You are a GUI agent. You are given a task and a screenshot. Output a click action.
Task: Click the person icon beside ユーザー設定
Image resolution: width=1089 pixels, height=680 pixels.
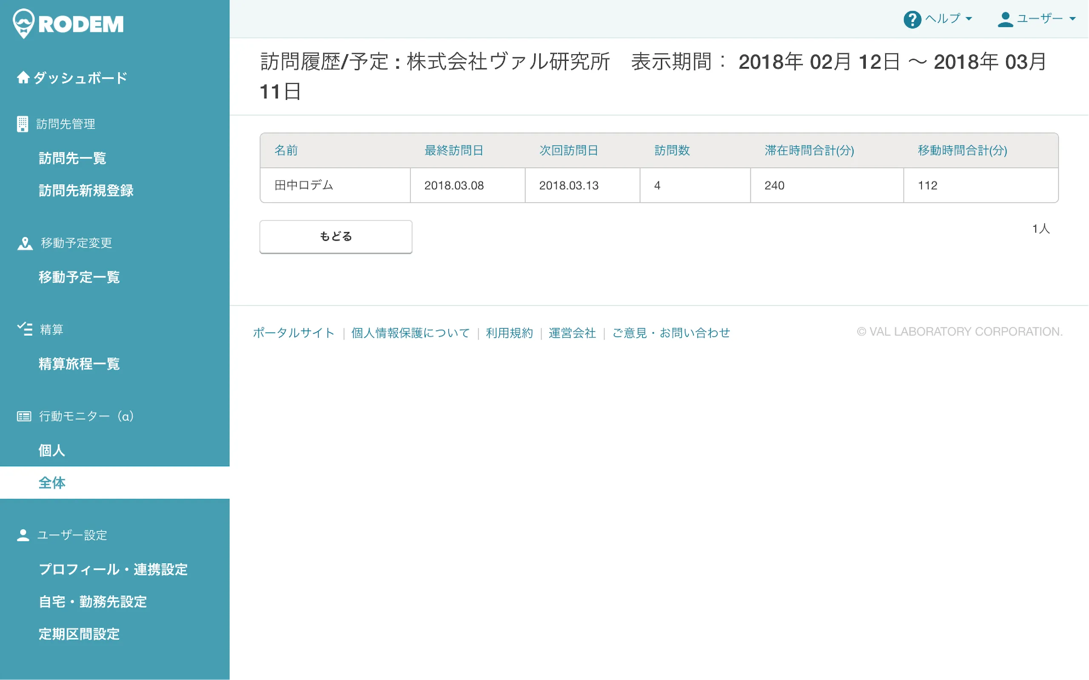tap(23, 535)
